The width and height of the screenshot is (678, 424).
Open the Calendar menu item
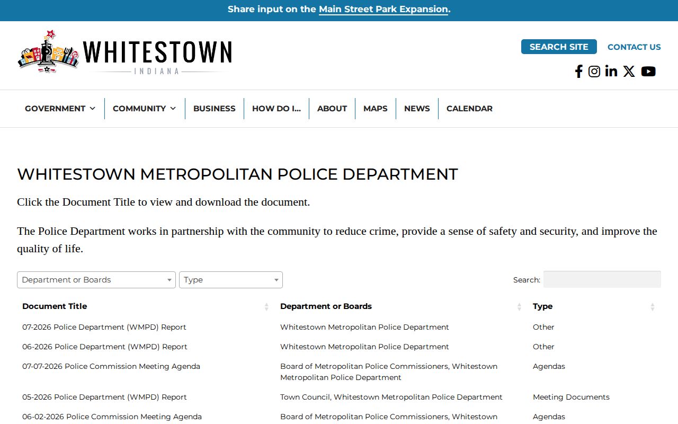coord(469,109)
